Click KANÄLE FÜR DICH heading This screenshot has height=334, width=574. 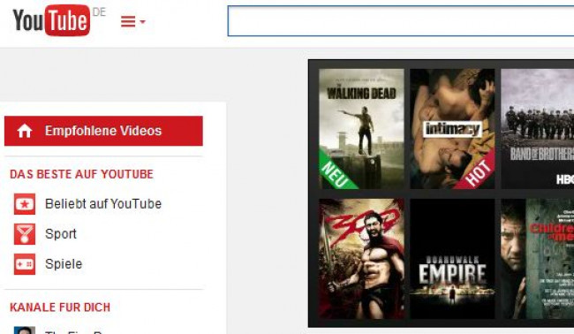click(60, 307)
